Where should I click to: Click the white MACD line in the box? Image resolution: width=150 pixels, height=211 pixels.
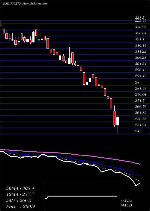click(82, 196)
